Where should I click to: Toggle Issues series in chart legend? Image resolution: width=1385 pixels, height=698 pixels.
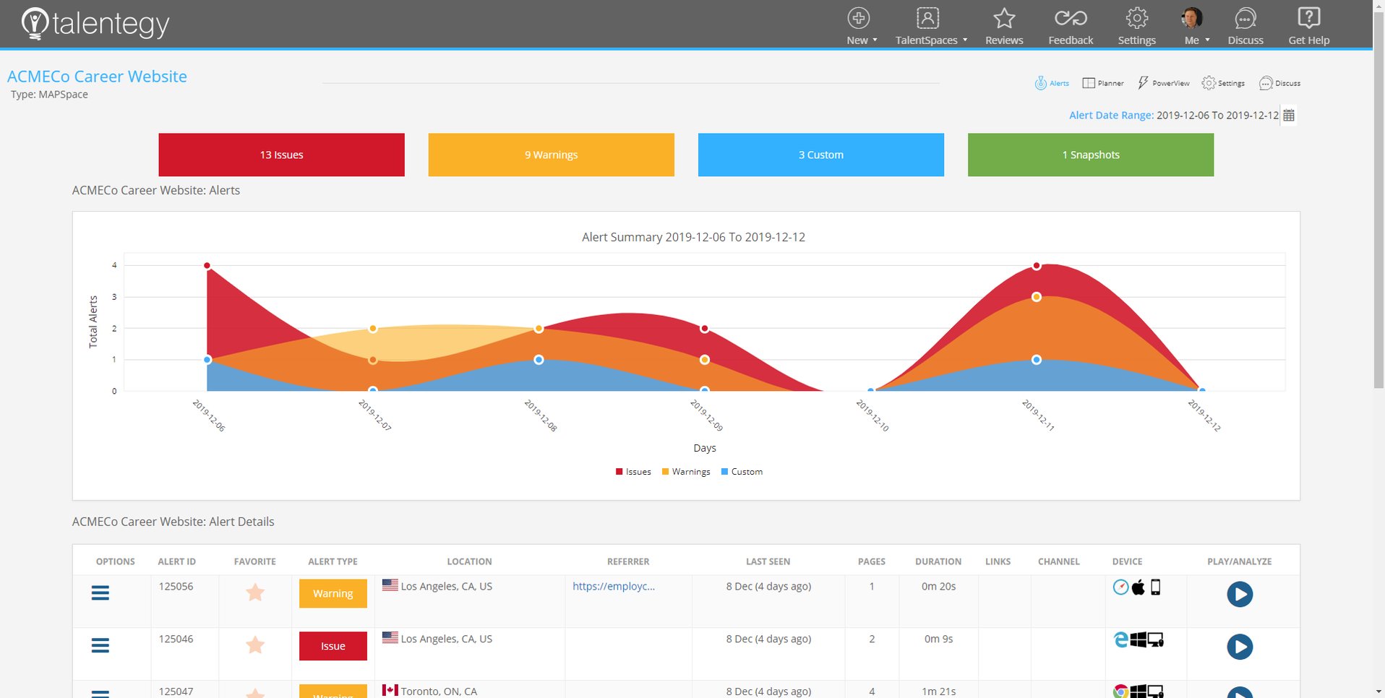coord(633,472)
